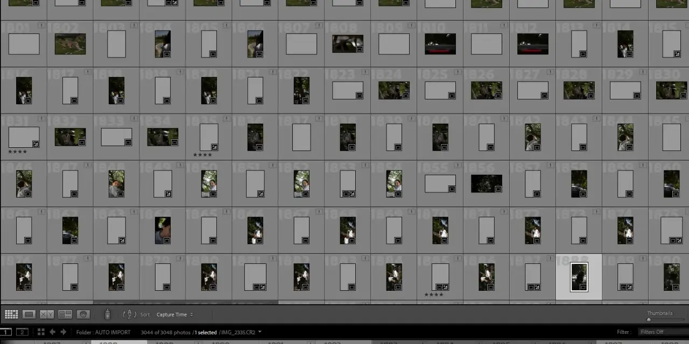Image resolution: width=689 pixels, height=344 pixels.
Task: Switch to Loupe view
Action: [x=29, y=314]
